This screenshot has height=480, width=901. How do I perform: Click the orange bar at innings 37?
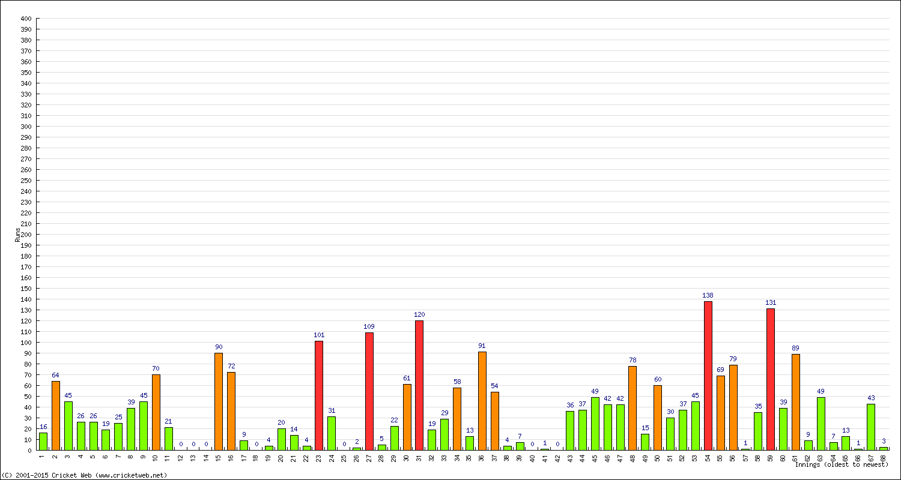pos(495,421)
